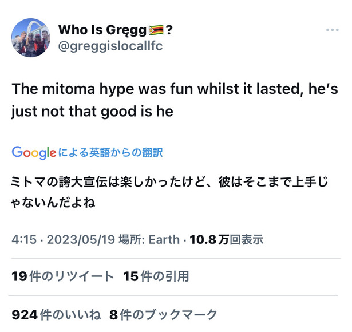Click the English mitoma hype tweet text
The height and width of the screenshot is (332, 352).
pyautogui.click(x=175, y=100)
